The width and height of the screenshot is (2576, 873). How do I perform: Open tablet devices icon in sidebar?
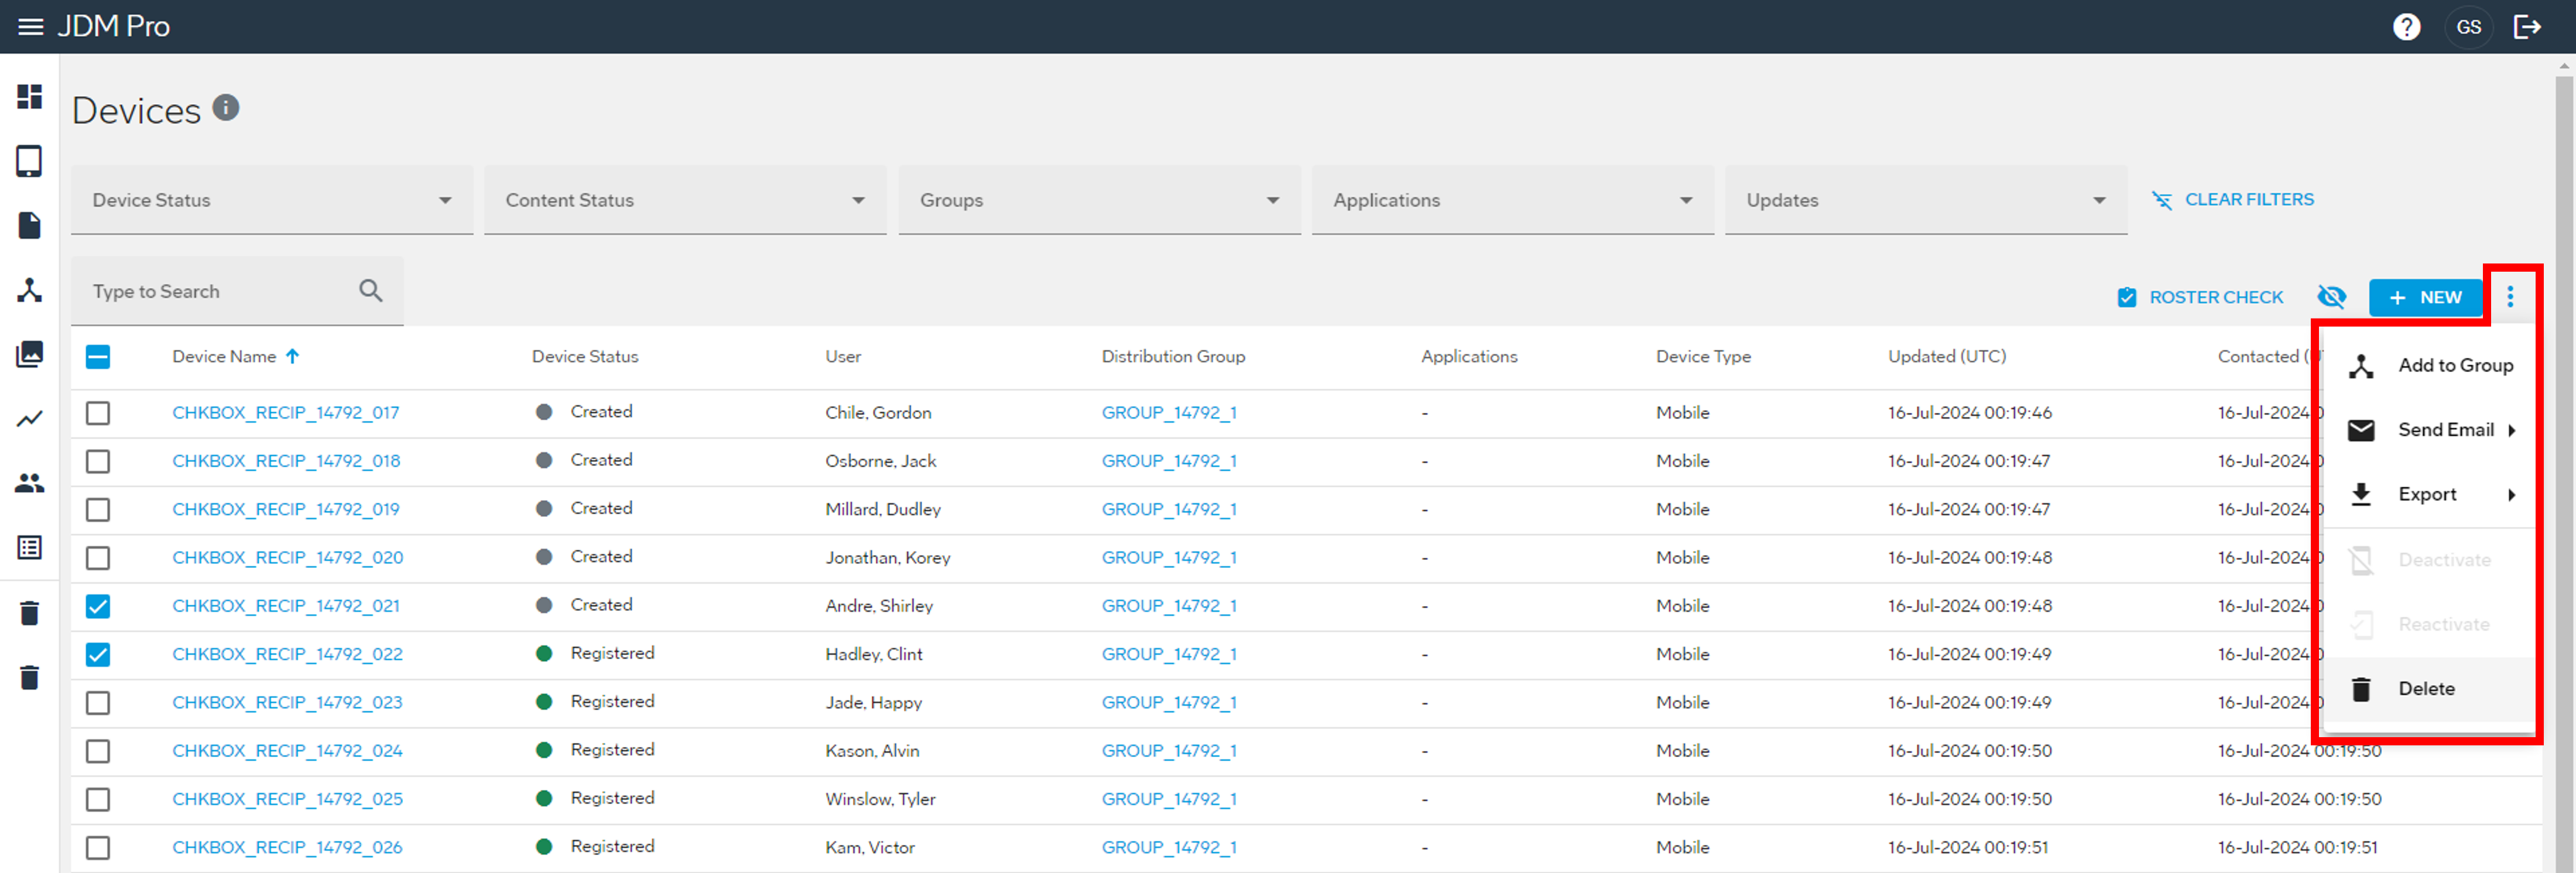pyautogui.click(x=30, y=161)
